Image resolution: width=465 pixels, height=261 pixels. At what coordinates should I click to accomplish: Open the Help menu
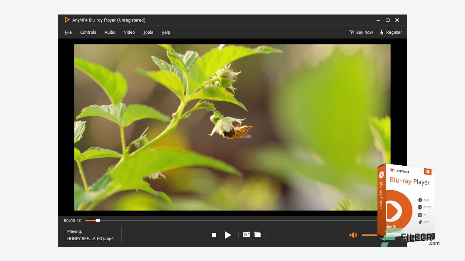pos(166,32)
